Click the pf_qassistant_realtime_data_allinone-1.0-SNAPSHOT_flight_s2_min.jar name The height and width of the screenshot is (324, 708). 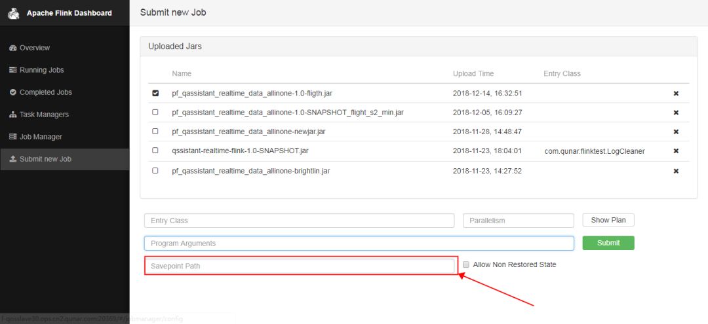click(x=288, y=112)
